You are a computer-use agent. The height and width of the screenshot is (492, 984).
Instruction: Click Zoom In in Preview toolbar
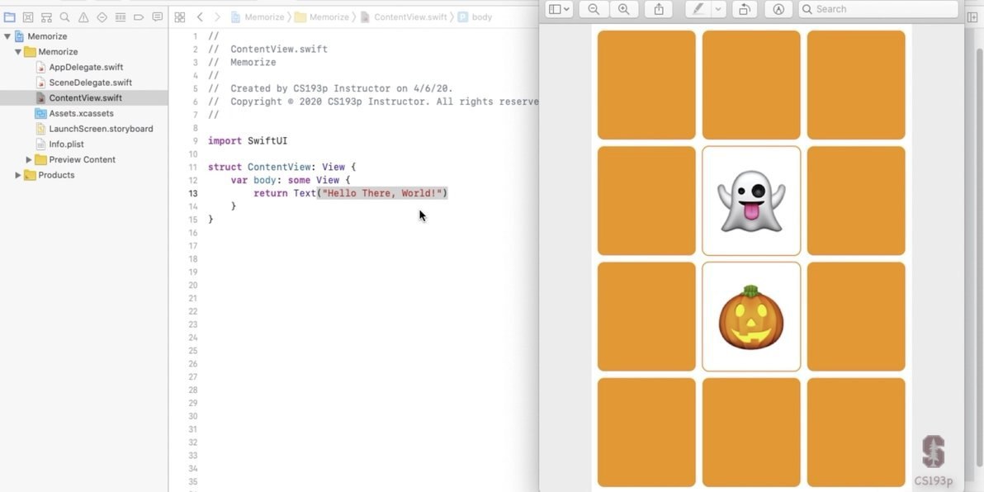point(624,9)
